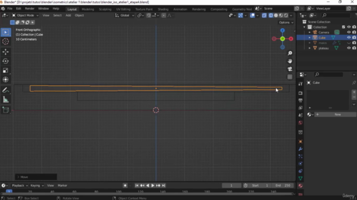
Task: Open the Modifiers wrench tab
Action: [x=300, y=149]
